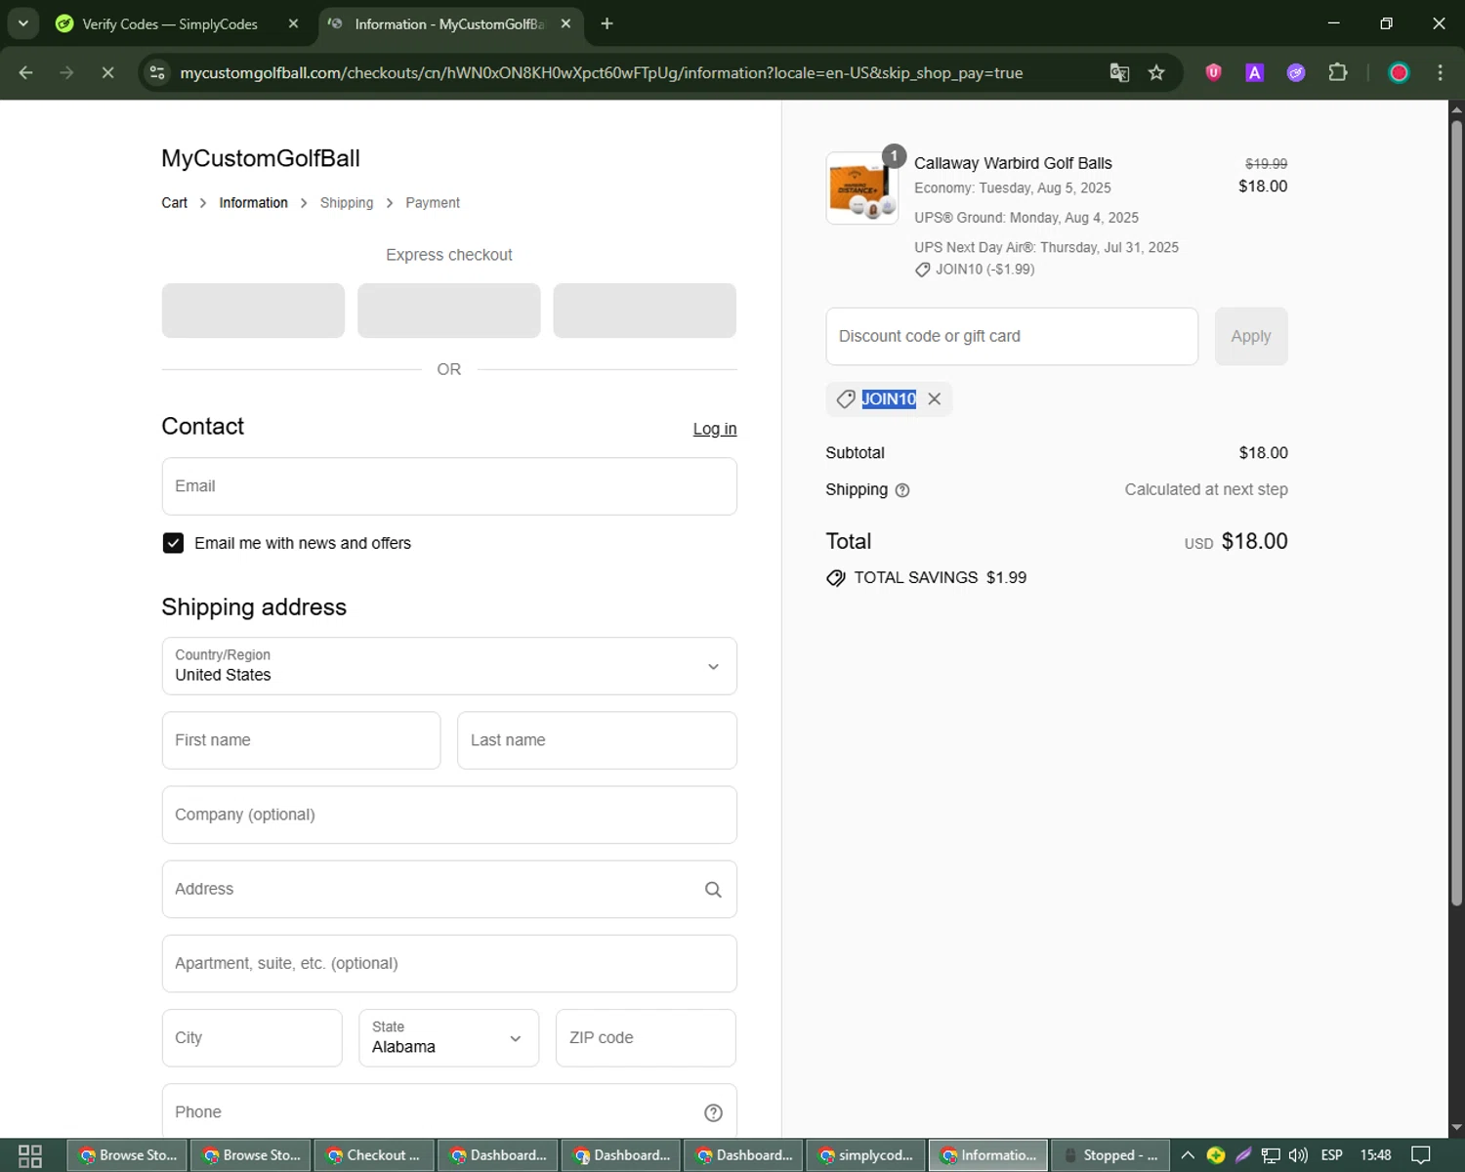Viewport: 1465px width, 1172px height.
Task: Open the notification center icon
Action: pos(1421,1155)
